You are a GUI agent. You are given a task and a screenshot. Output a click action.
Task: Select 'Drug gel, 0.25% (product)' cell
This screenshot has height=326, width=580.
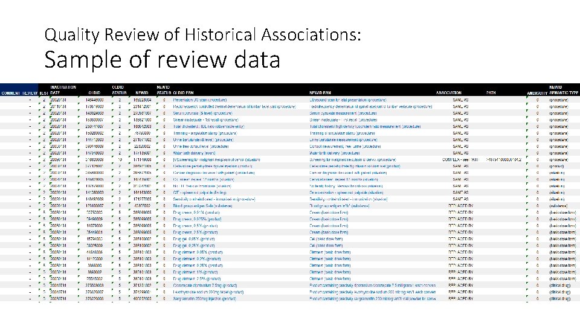(193, 246)
